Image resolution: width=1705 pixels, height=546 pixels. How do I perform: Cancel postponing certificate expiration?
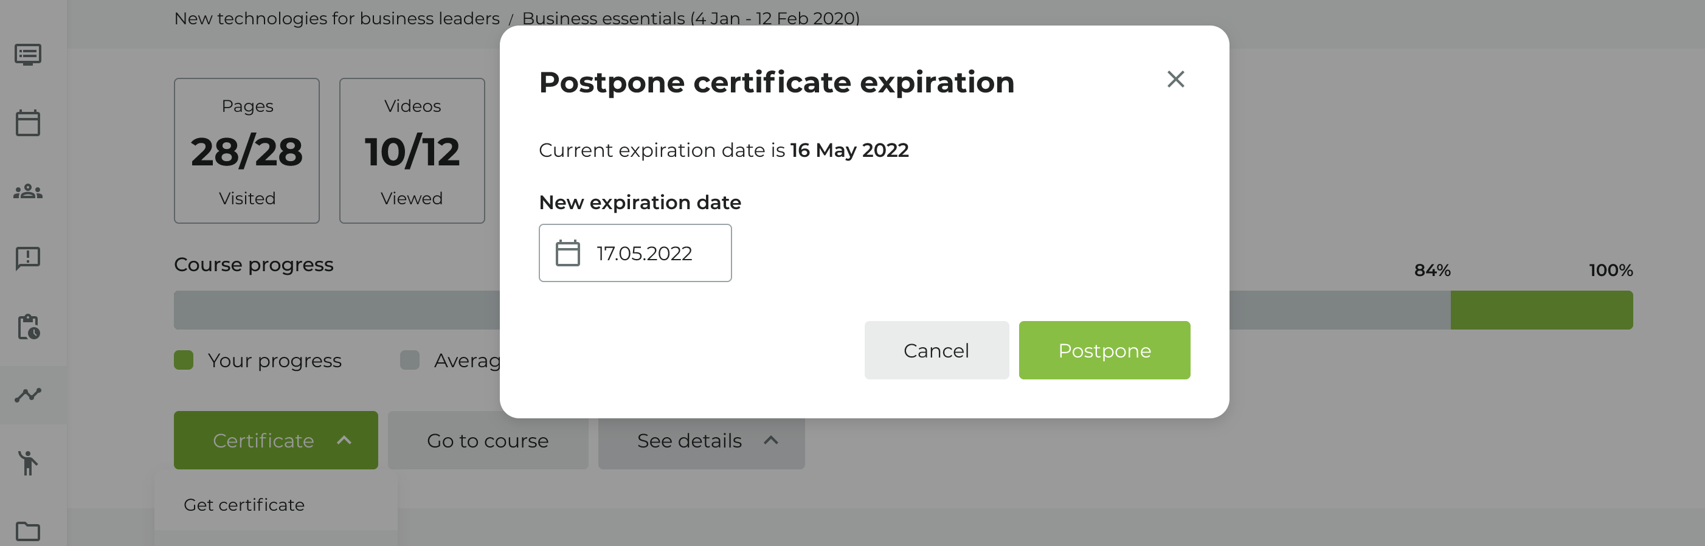coord(936,350)
